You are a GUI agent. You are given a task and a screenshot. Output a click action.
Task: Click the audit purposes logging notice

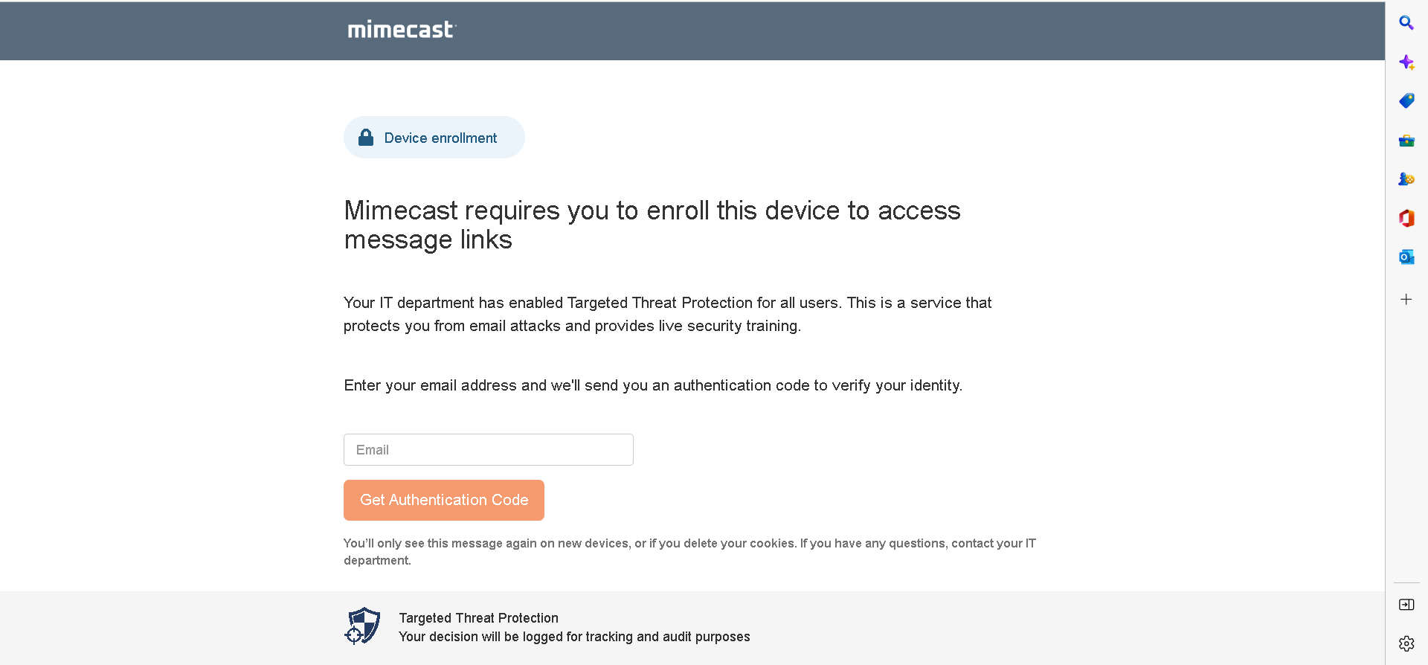click(574, 637)
